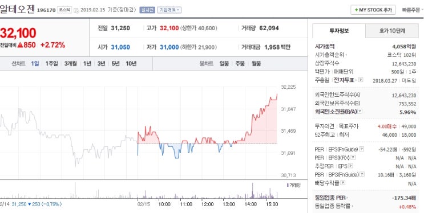Screen dimensions: 424x213
Task: Click the 4.00매수 investment opinion
Action: tap(387, 126)
